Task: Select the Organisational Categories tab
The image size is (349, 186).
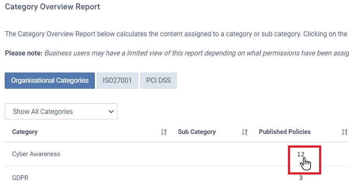Action: point(50,81)
